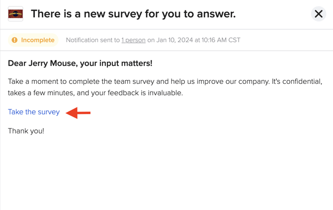The height and width of the screenshot is (210, 333).
Task: Click "your input matters!" in the heading
Action: click(116, 63)
